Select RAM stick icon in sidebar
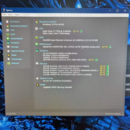This screenshot has height=130, width=130. coord(8,34)
